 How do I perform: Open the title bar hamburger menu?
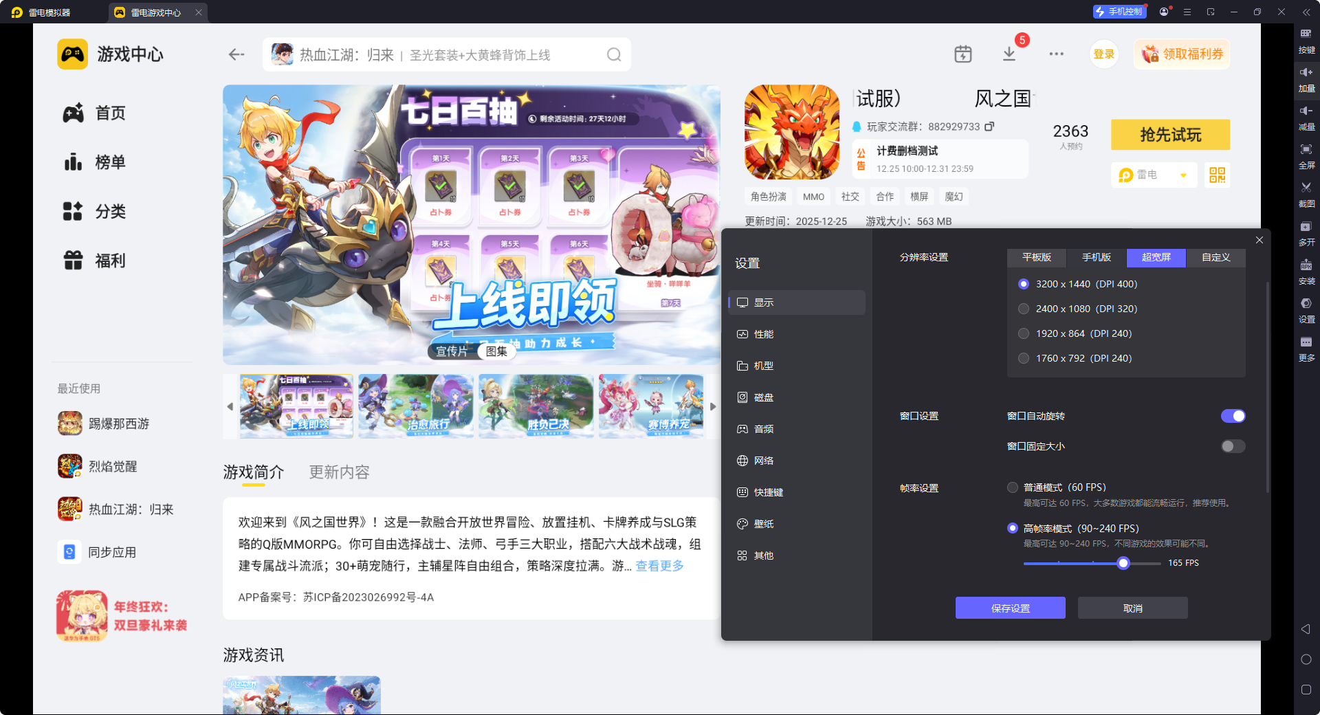point(1187,12)
